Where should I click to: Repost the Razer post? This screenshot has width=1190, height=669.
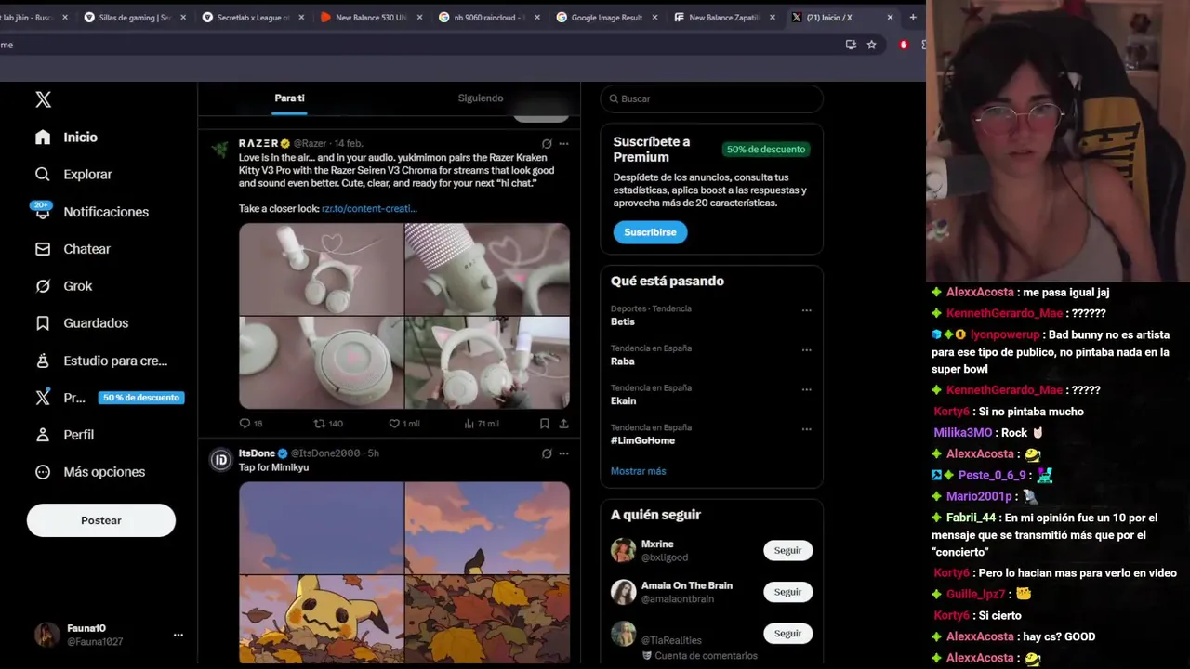328,424
